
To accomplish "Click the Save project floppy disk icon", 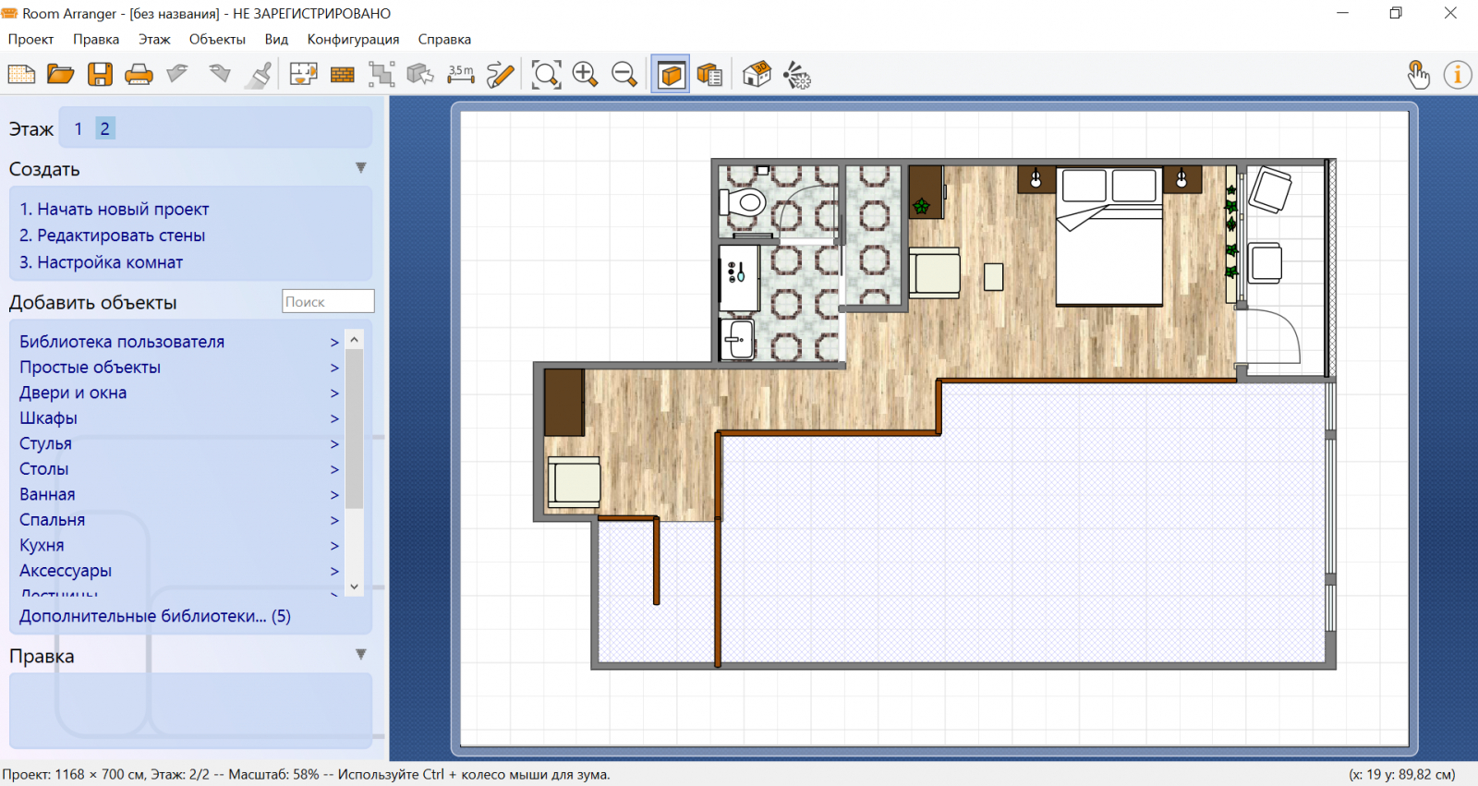I will coord(100,75).
